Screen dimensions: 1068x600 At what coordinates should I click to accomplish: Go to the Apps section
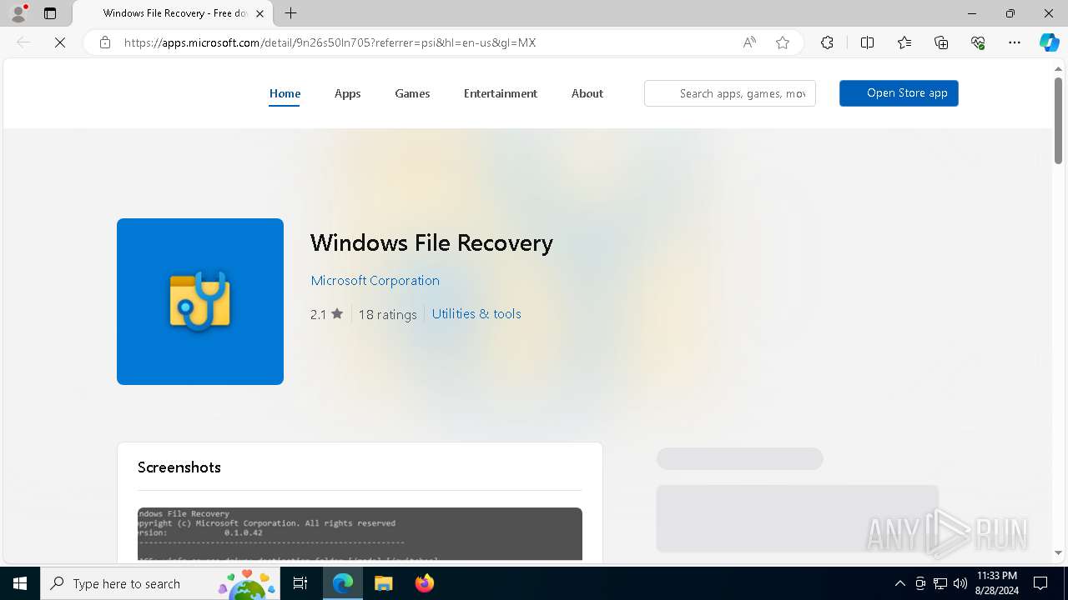347,93
